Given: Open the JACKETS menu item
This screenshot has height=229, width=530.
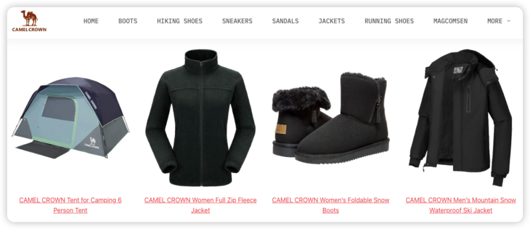Looking at the screenshot, I should (332, 21).
